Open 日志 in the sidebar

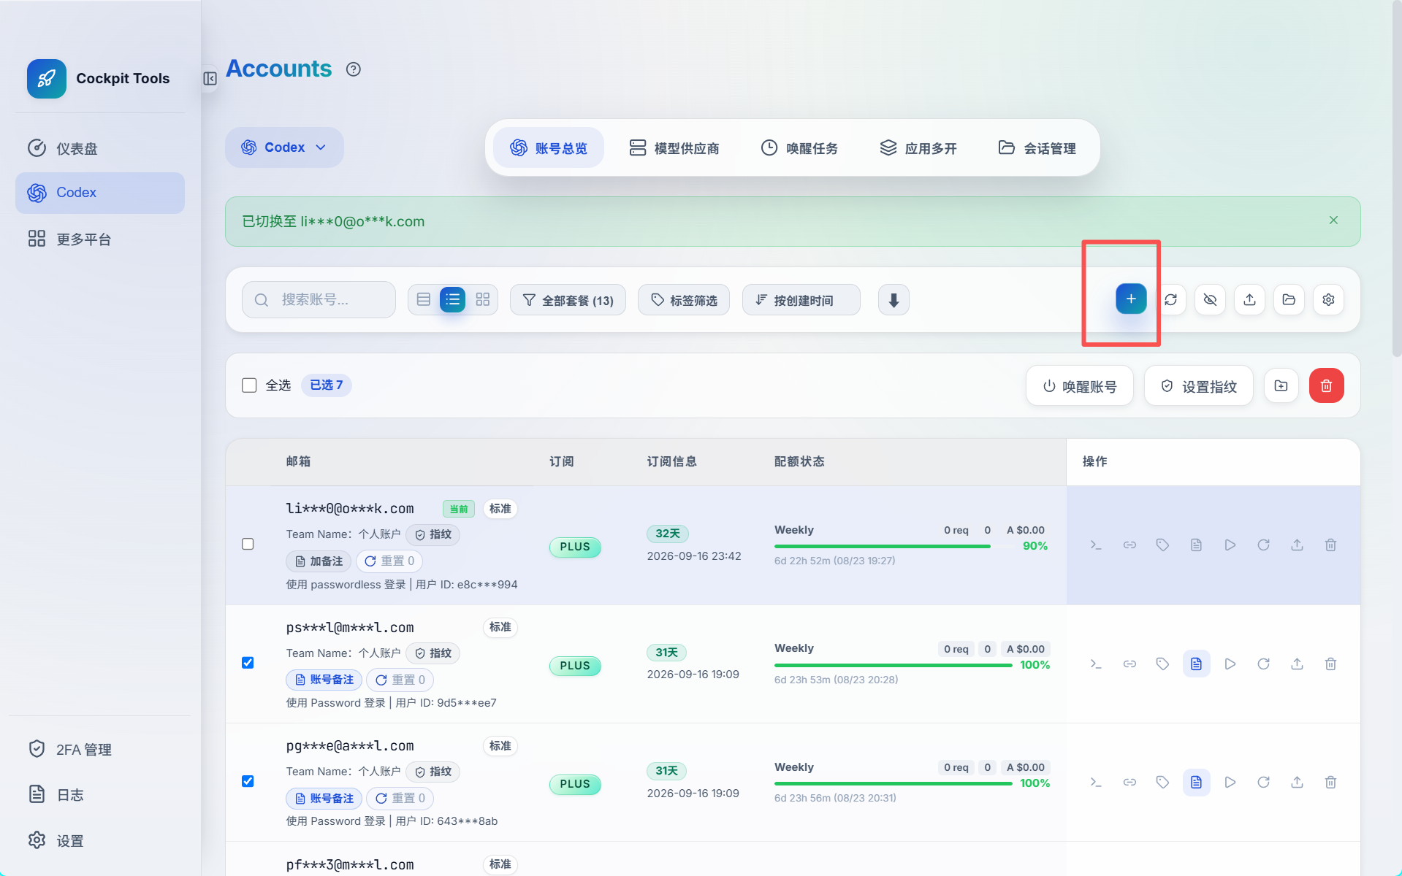pos(100,795)
